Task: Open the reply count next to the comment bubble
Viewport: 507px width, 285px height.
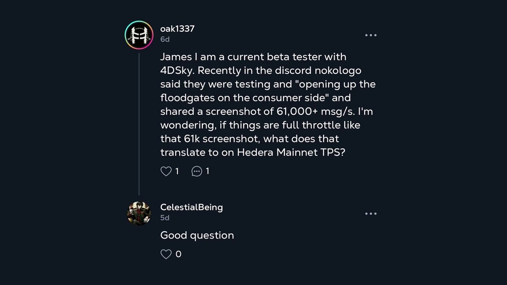Action: pyautogui.click(x=207, y=171)
